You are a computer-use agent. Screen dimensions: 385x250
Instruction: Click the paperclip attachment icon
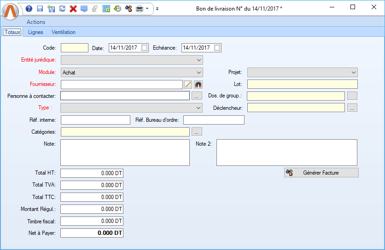(x=95, y=8)
